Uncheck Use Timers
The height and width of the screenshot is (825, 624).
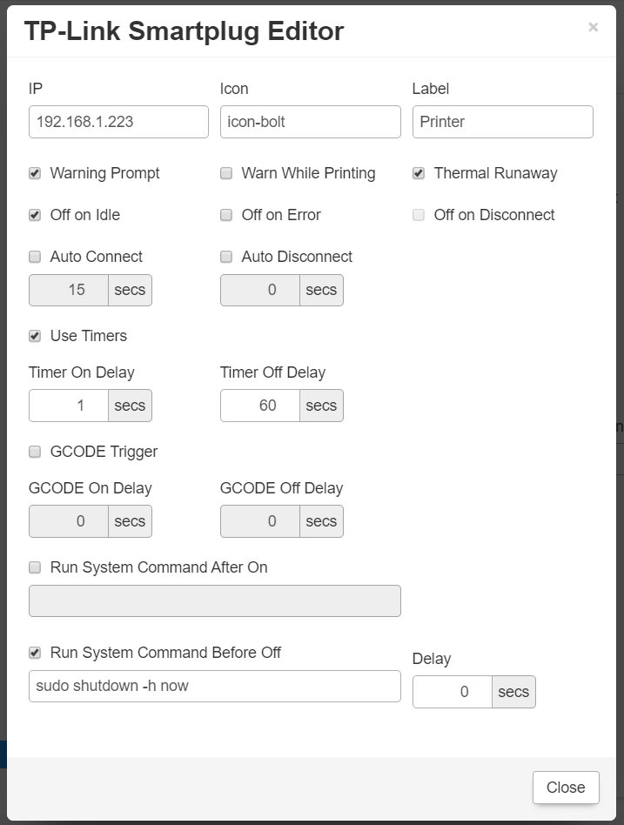(35, 336)
